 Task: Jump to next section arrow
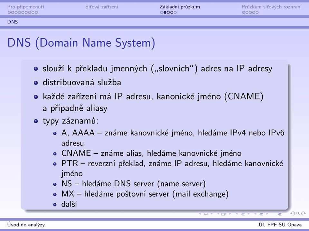coord(267,214)
